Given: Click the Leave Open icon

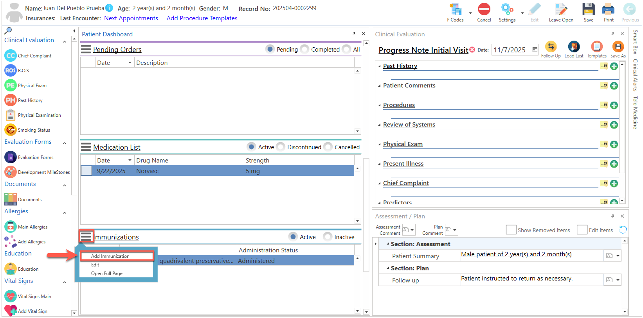Looking at the screenshot, I should click(x=561, y=9).
